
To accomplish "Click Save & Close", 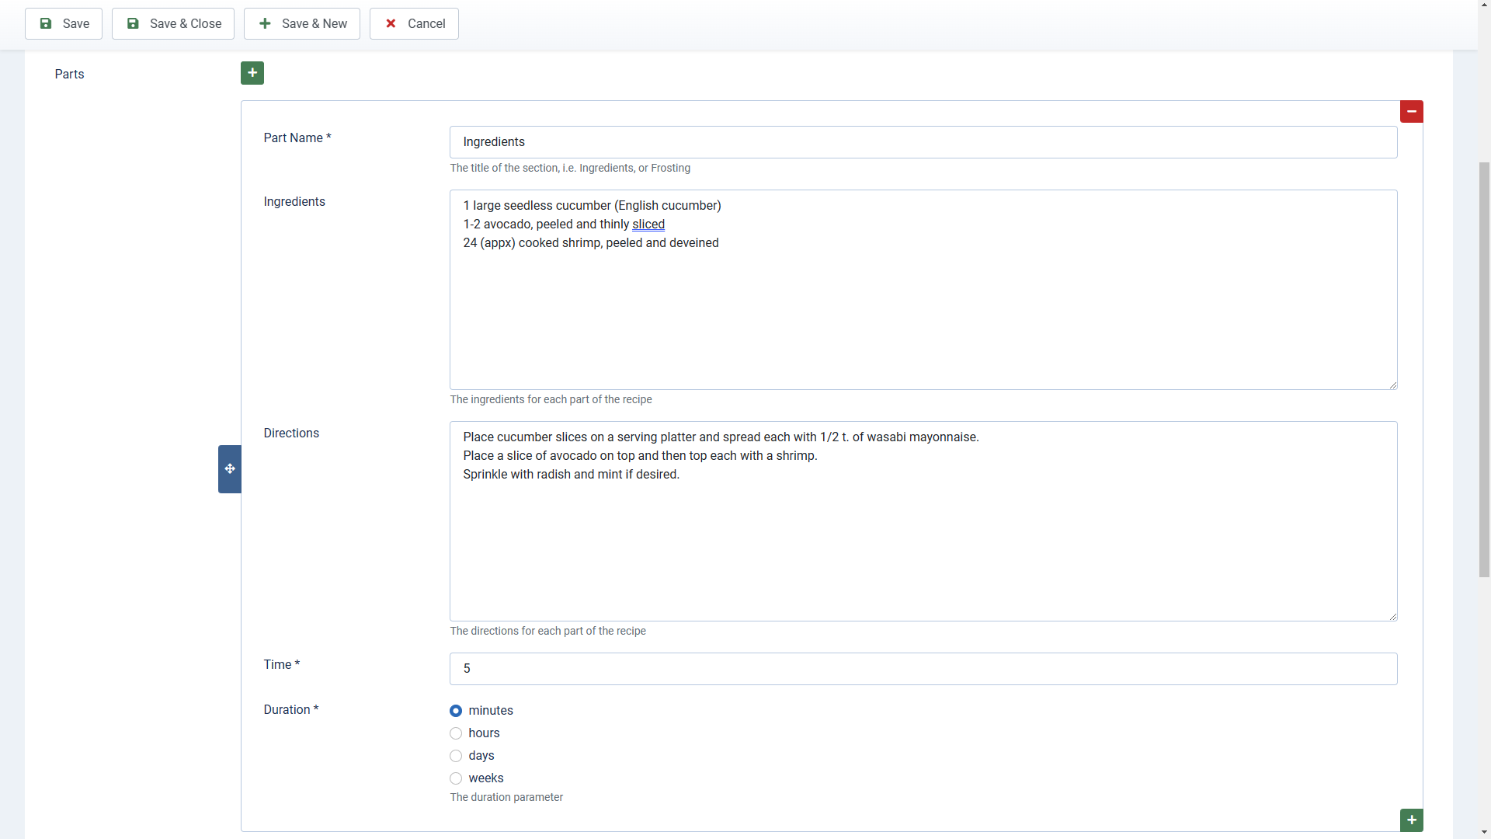I will pos(173,24).
